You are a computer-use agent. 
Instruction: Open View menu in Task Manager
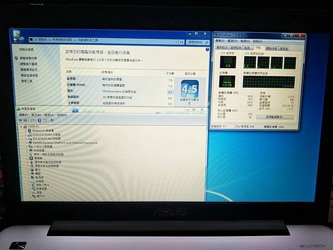click(x=245, y=41)
